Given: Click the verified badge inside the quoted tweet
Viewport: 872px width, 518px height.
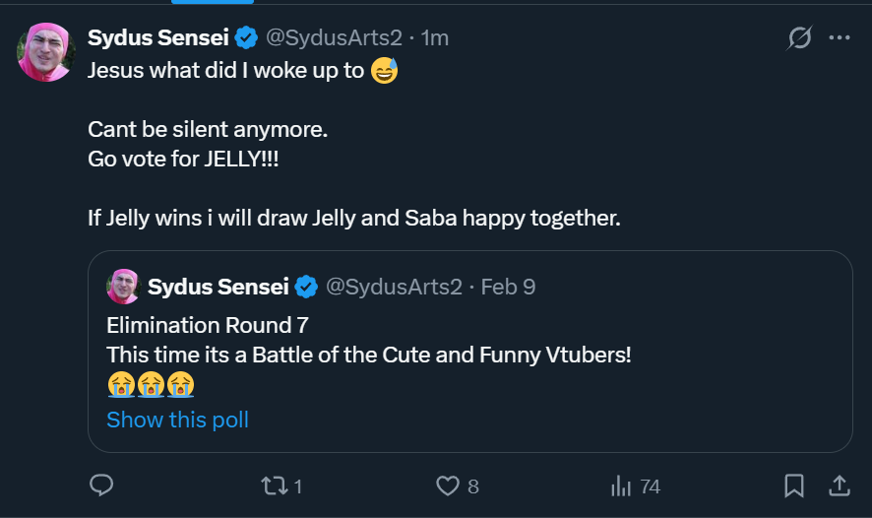Looking at the screenshot, I should [x=306, y=287].
